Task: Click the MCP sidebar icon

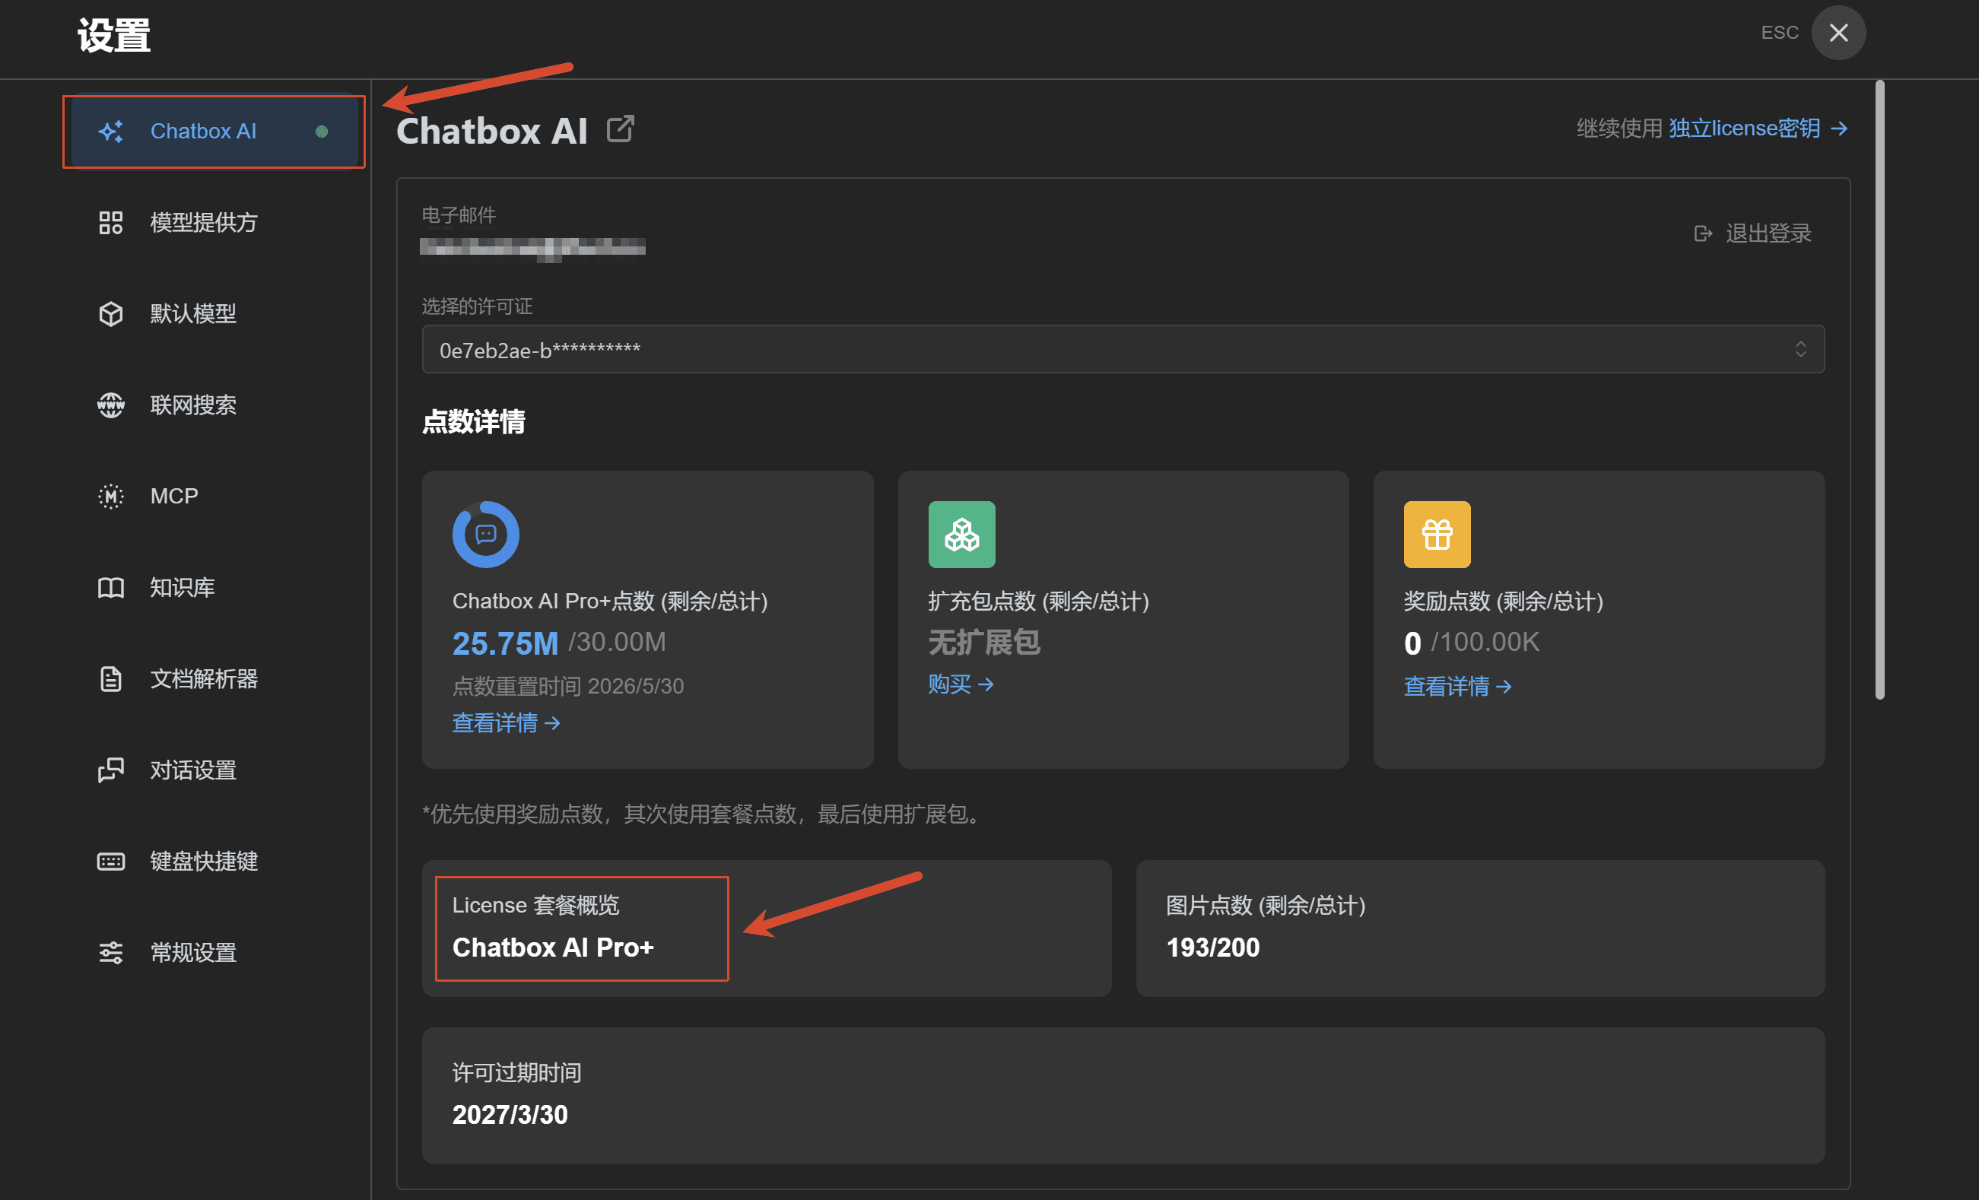Action: pyautogui.click(x=111, y=497)
